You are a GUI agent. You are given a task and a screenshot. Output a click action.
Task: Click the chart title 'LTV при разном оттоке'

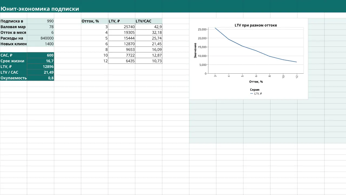point(256,25)
